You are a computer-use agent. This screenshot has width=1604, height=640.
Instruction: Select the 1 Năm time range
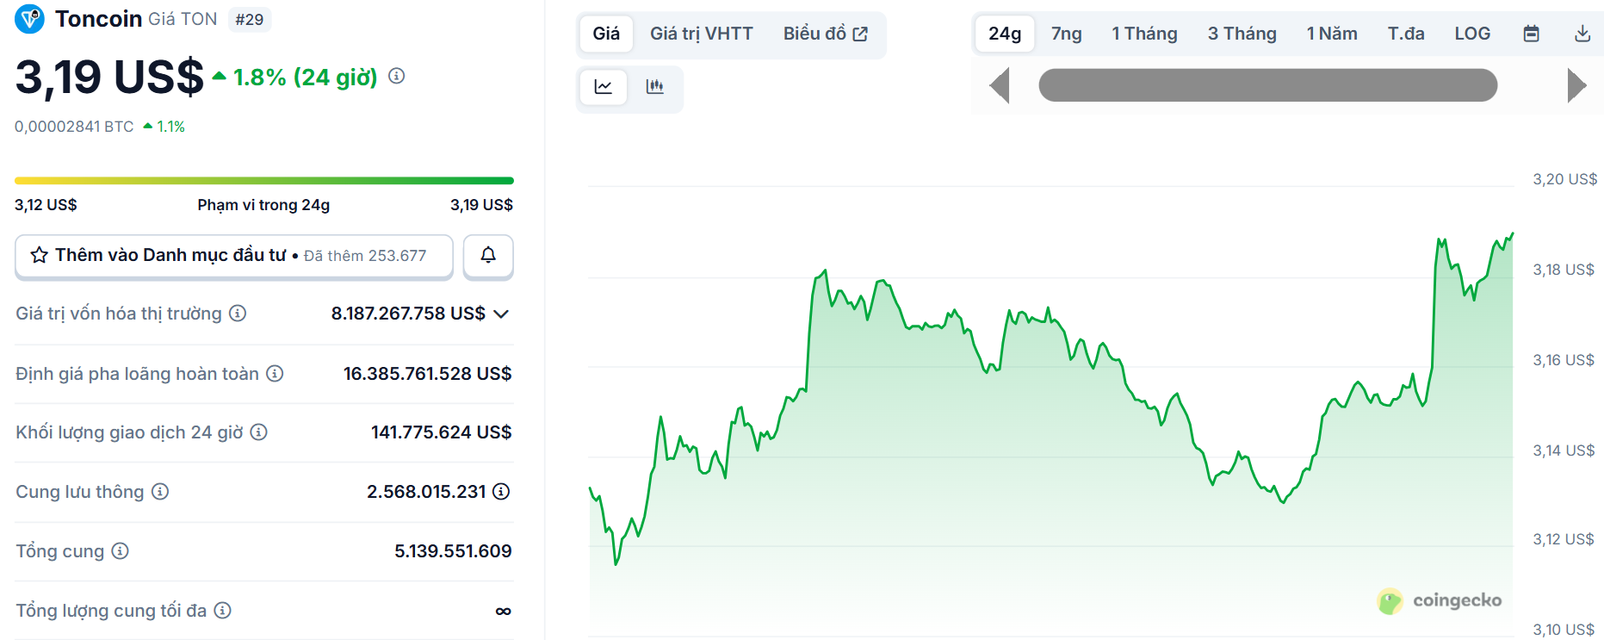(x=1331, y=33)
